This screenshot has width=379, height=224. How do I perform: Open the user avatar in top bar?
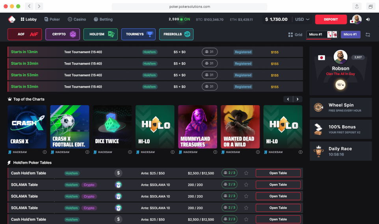(357, 19)
